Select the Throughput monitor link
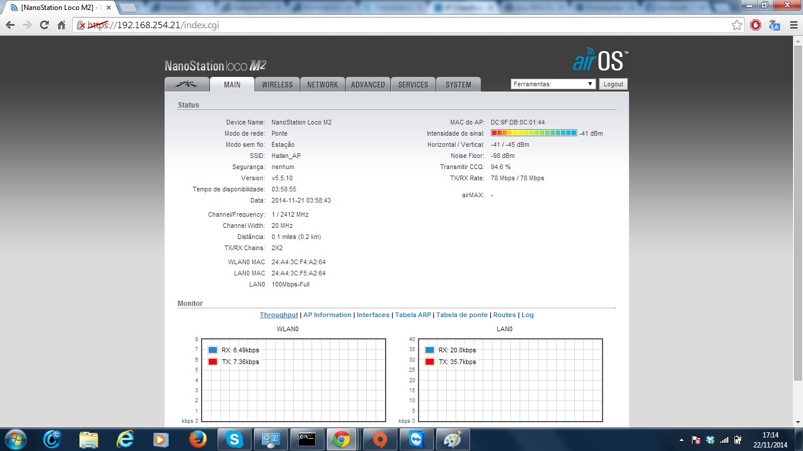Viewport: 803px width, 451px height. (279, 315)
